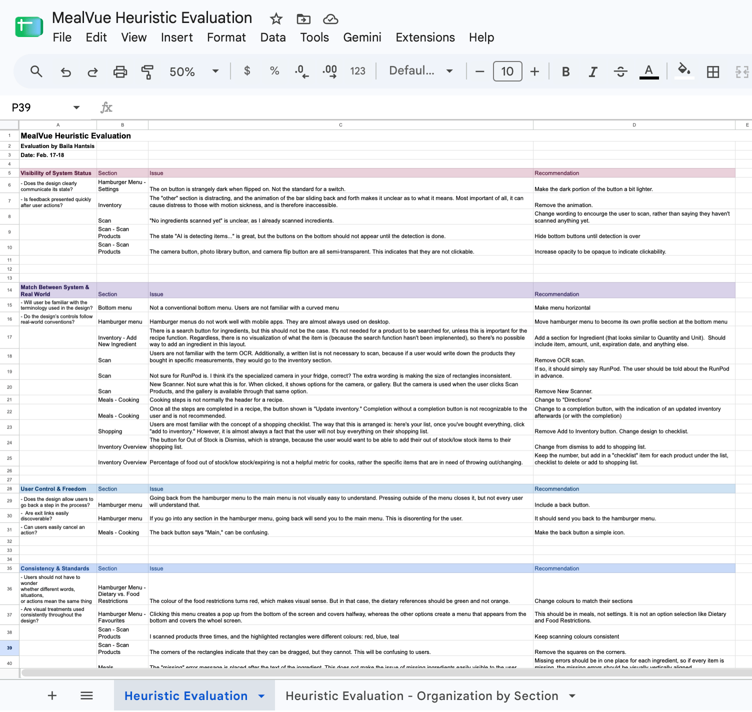This screenshot has height=712, width=752.
Task: Open the text color picker
Action: click(x=649, y=71)
